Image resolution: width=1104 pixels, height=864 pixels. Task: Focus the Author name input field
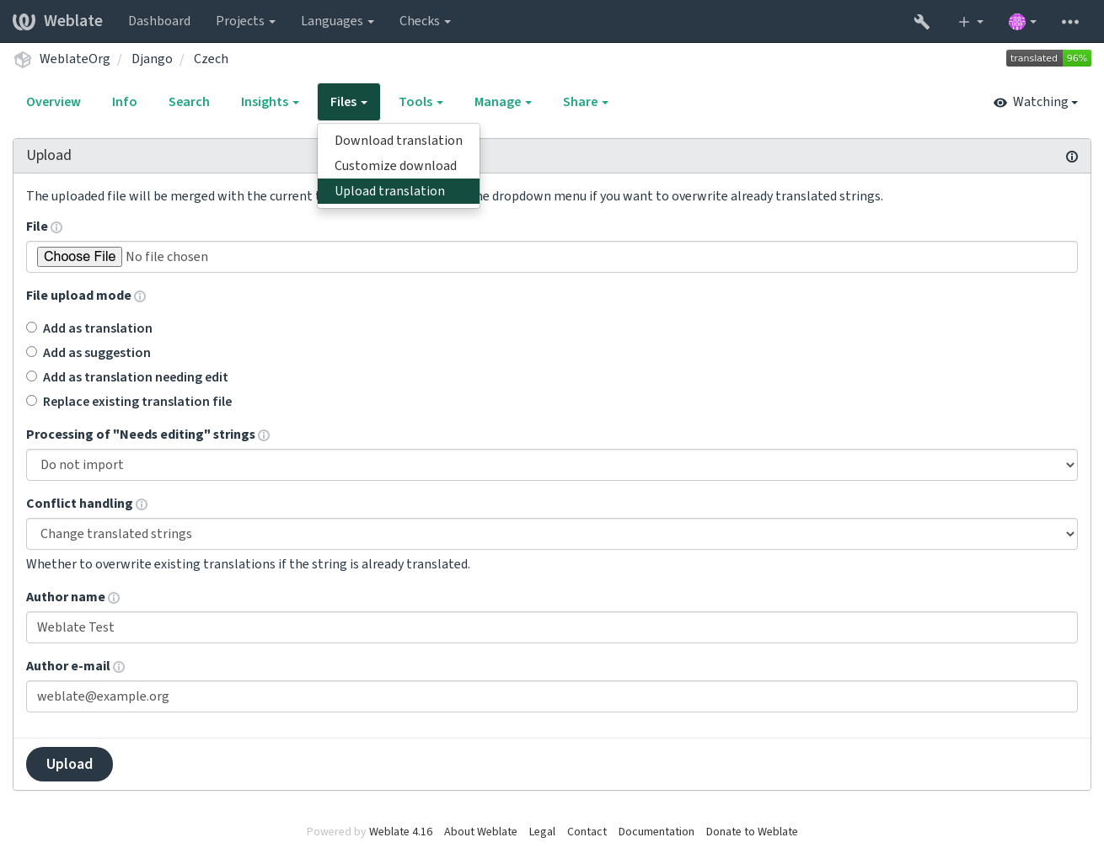click(x=552, y=627)
